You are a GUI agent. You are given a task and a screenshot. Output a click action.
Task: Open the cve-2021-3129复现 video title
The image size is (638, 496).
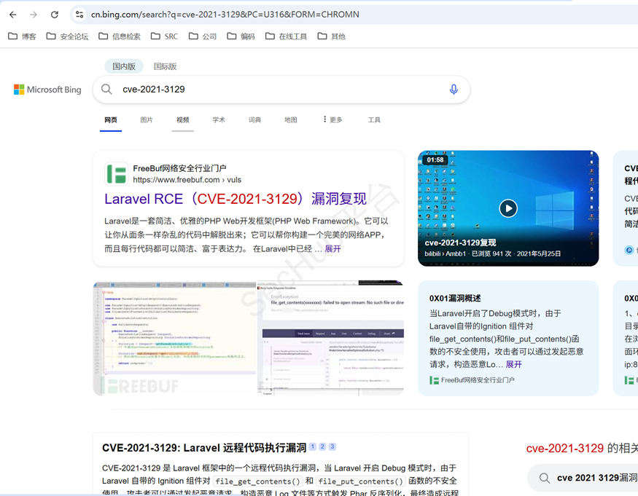(x=460, y=243)
